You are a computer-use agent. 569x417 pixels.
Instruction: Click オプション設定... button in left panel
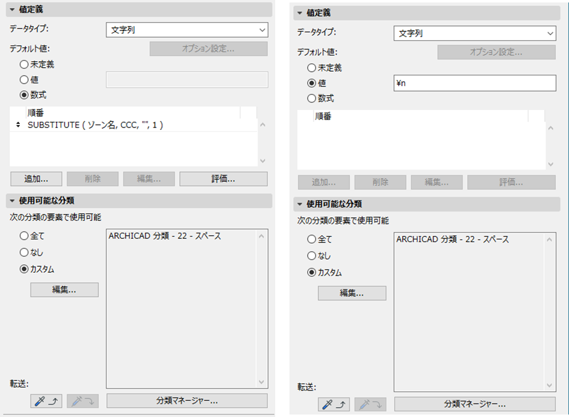coord(208,49)
